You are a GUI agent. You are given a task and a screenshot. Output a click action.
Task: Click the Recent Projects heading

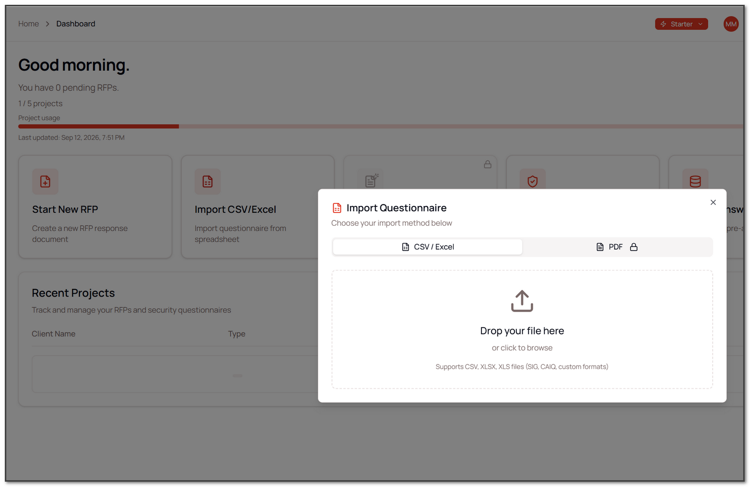73,293
